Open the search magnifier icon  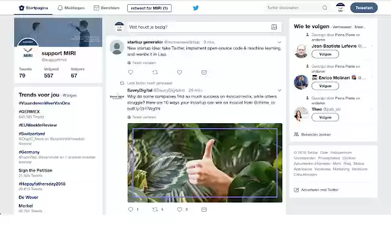click(324, 8)
